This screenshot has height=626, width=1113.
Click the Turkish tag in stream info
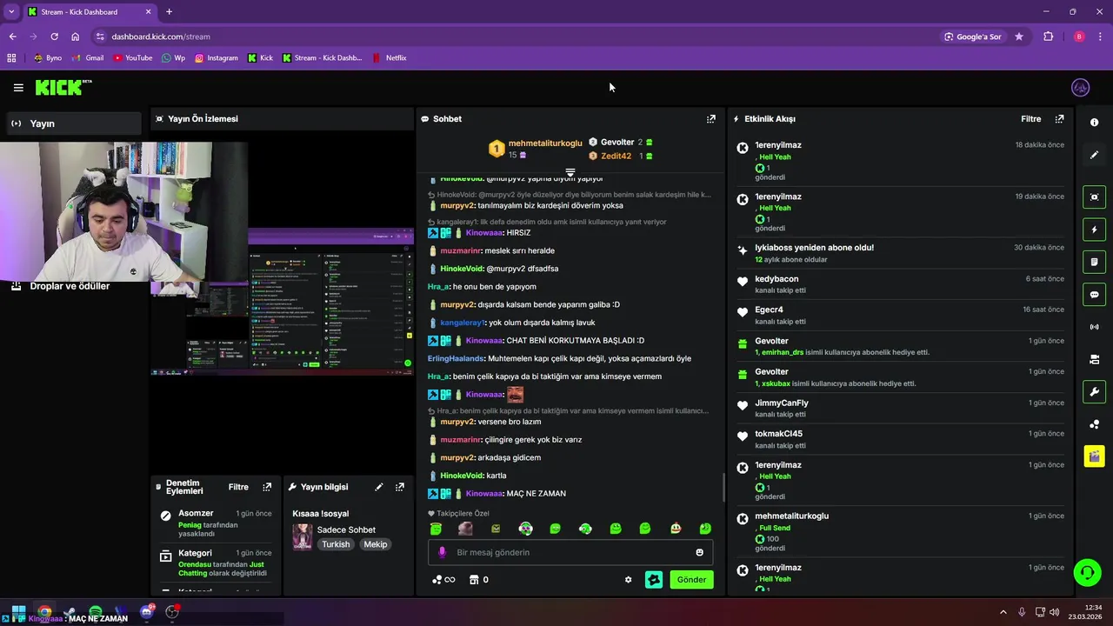click(x=336, y=544)
